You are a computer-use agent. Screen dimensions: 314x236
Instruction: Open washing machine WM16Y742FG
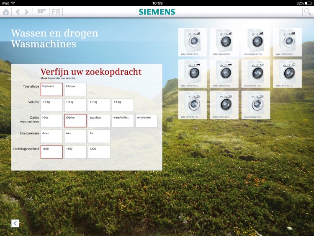point(287,74)
